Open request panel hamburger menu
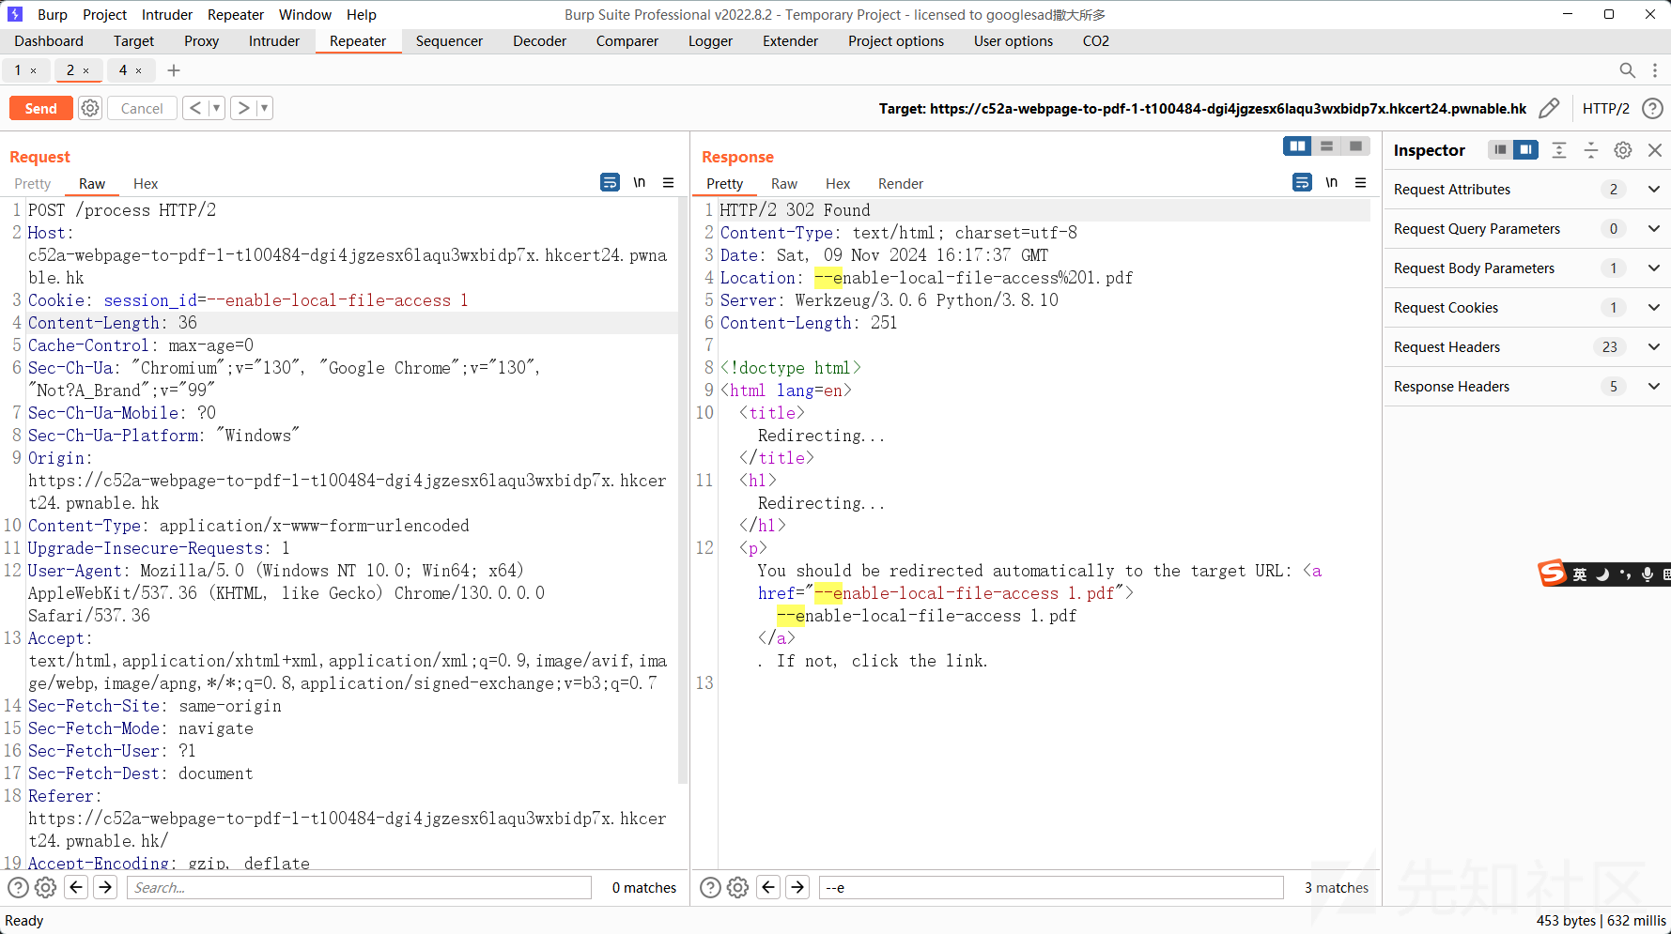The image size is (1671, 934). 669,182
